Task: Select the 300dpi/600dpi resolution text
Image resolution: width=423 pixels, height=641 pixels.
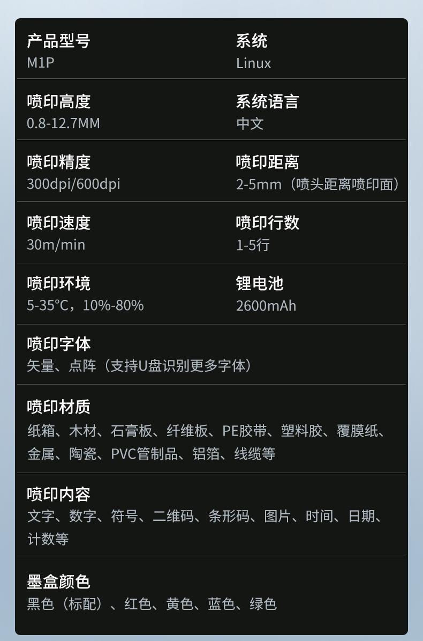Action: (73, 184)
